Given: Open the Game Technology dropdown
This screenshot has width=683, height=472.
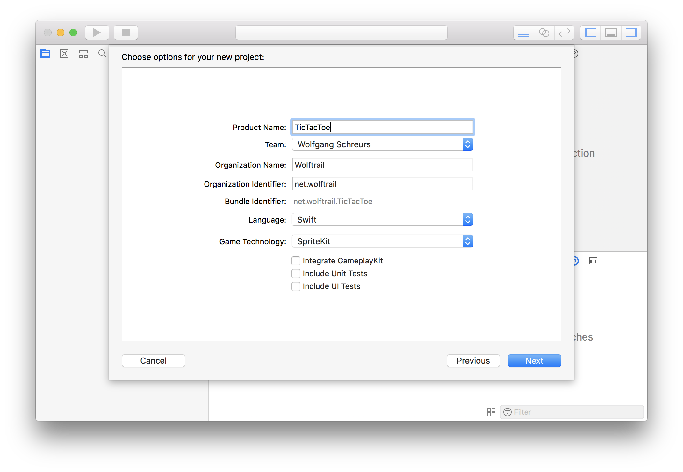Looking at the screenshot, I should point(382,241).
